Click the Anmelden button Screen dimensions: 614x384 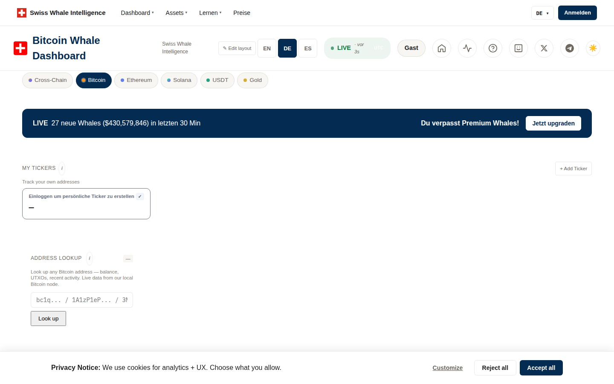pyautogui.click(x=577, y=13)
